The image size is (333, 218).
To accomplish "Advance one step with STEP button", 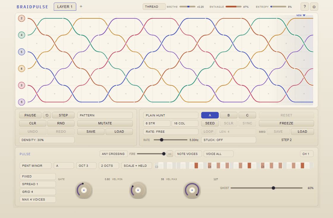I will click(63, 115).
